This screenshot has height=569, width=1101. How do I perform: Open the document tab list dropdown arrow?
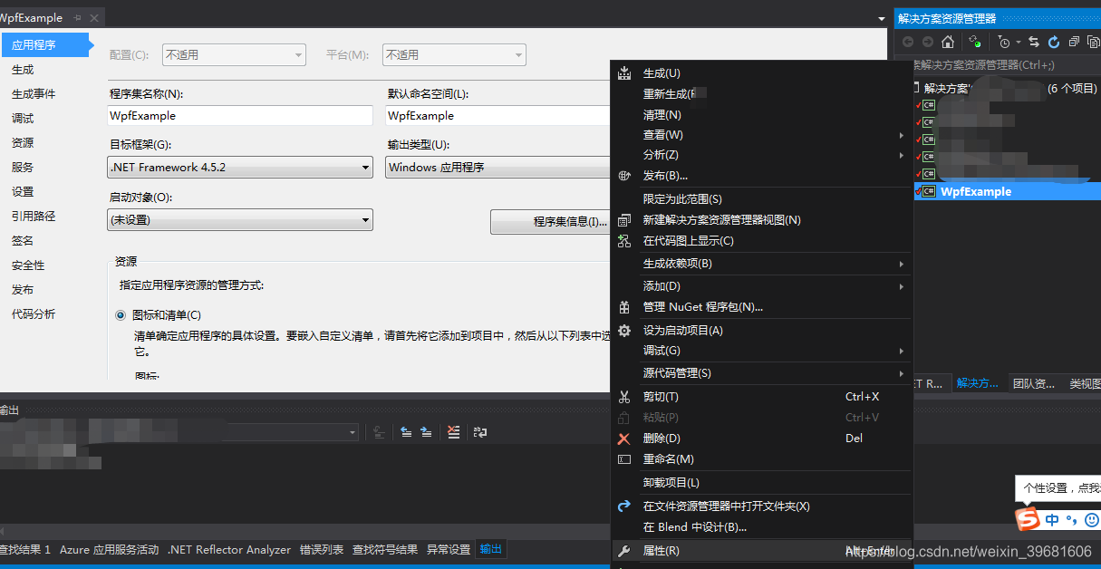[882, 18]
